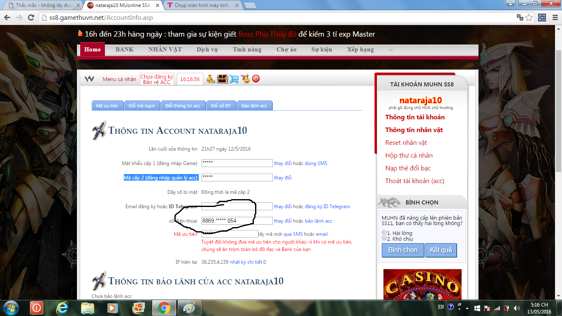Image resolution: width=562 pixels, height=316 pixels.
Task: Reload the page in Chrome
Action: coord(31,18)
